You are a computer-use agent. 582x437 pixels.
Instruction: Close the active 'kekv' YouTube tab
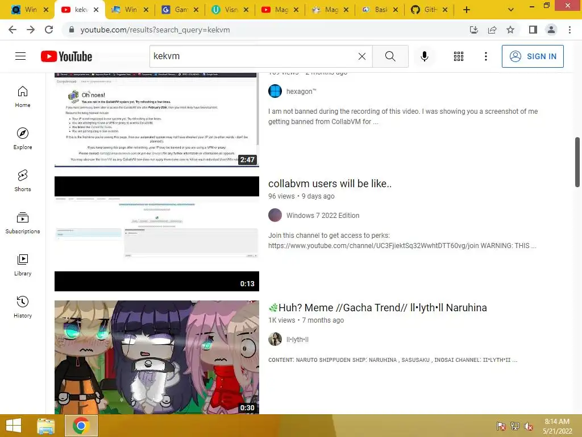tap(95, 10)
